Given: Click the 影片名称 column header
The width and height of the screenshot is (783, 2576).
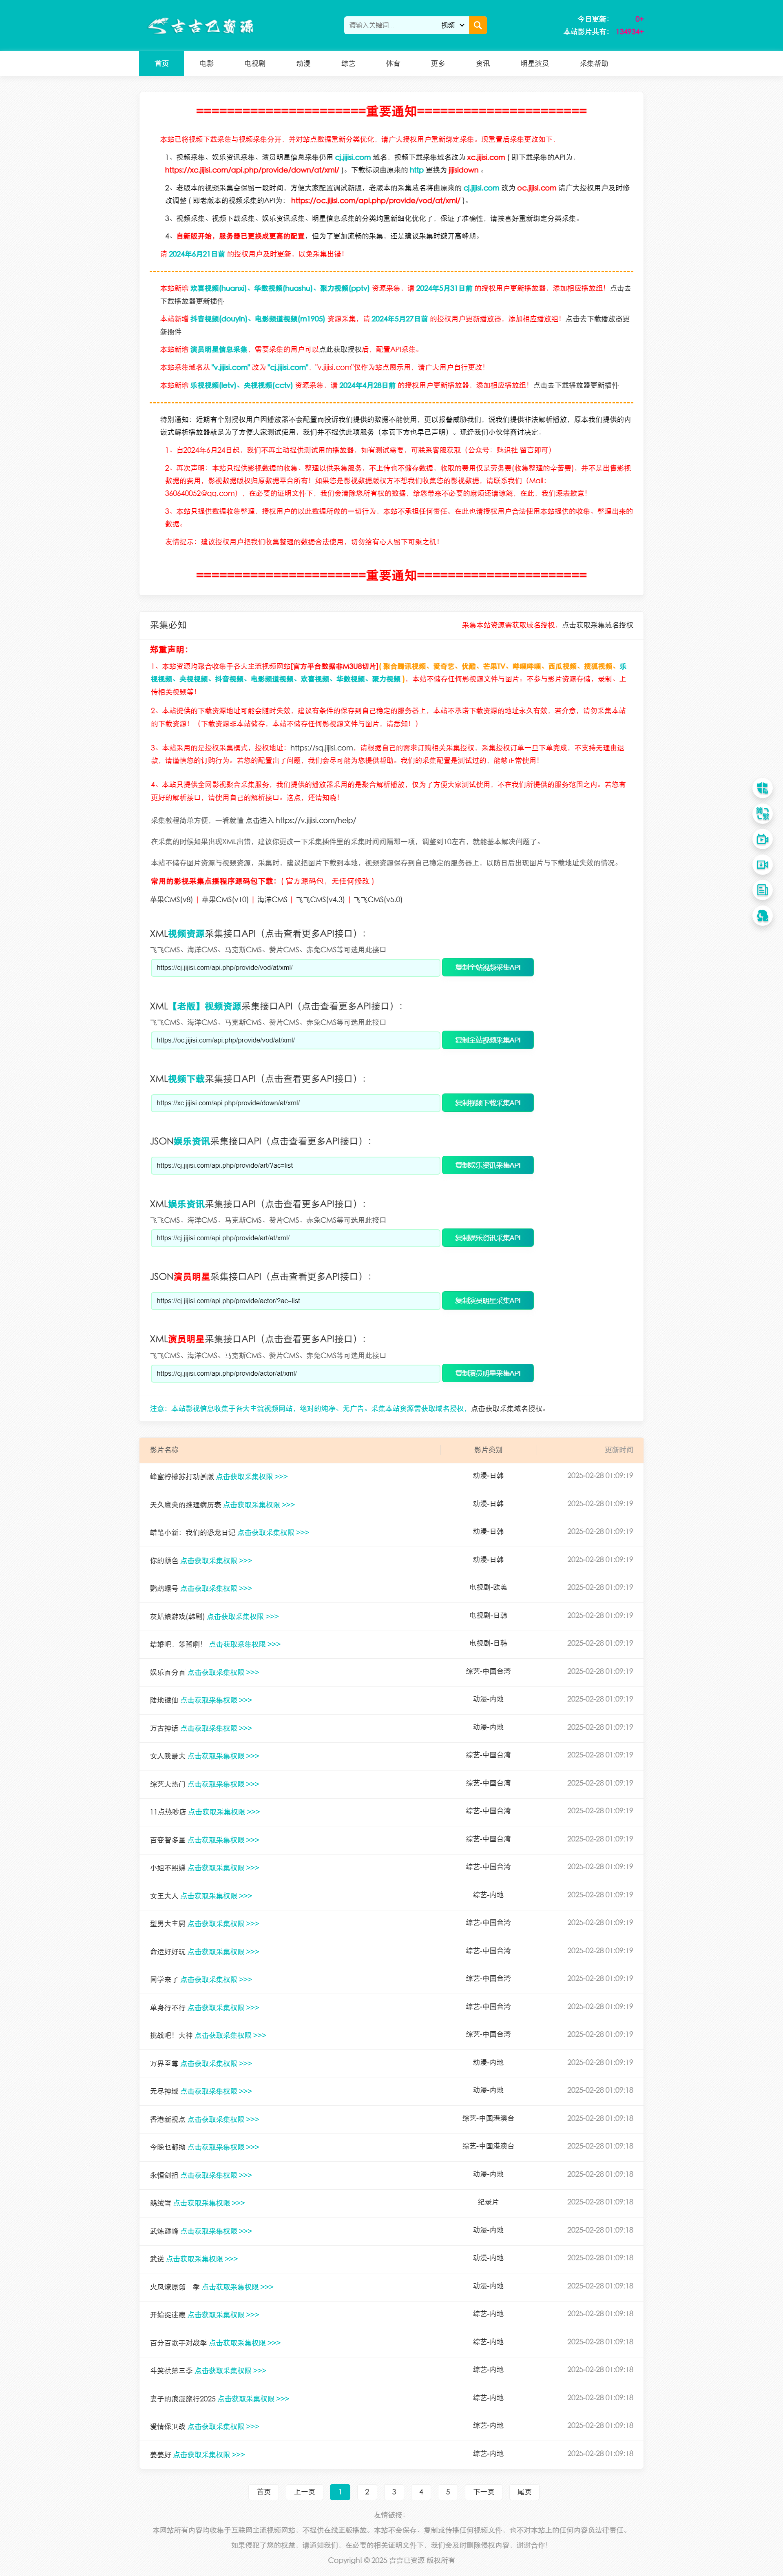Looking at the screenshot, I should [164, 1449].
